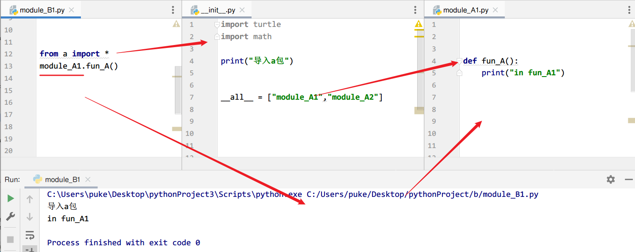Click line number 4 in module_A1.py gutter

pos(434,61)
